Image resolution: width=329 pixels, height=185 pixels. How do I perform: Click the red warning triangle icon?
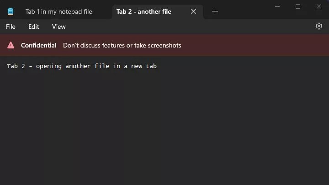pyautogui.click(x=11, y=45)
